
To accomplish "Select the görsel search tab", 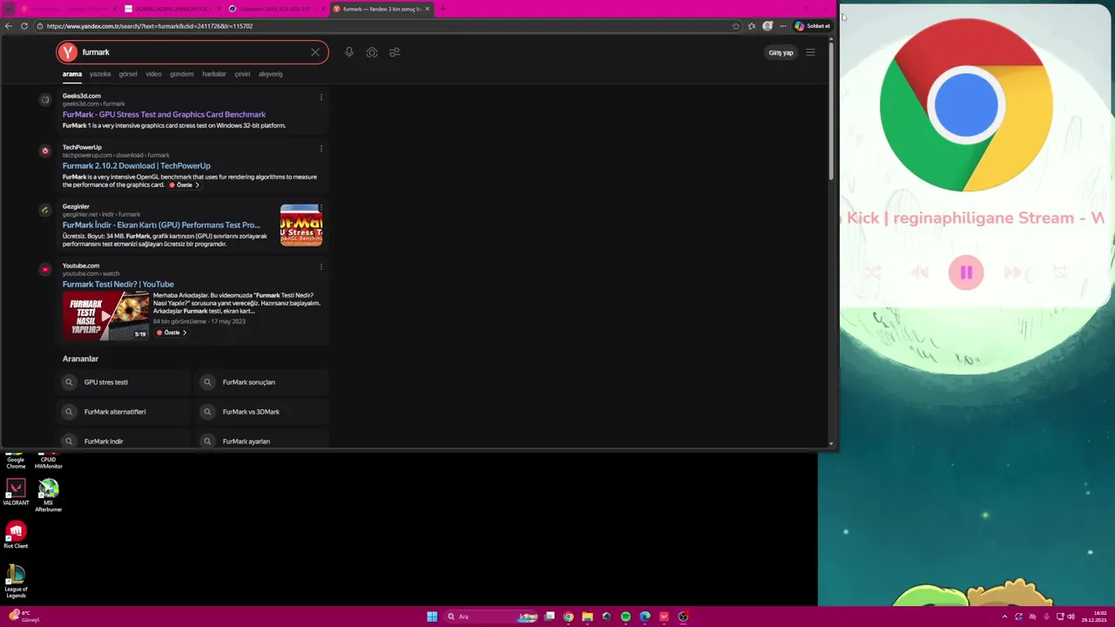I will click(x=128, y=74).
